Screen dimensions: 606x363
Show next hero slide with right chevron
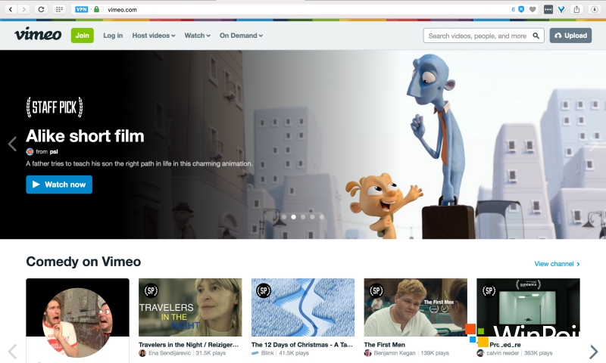[594, 144]
